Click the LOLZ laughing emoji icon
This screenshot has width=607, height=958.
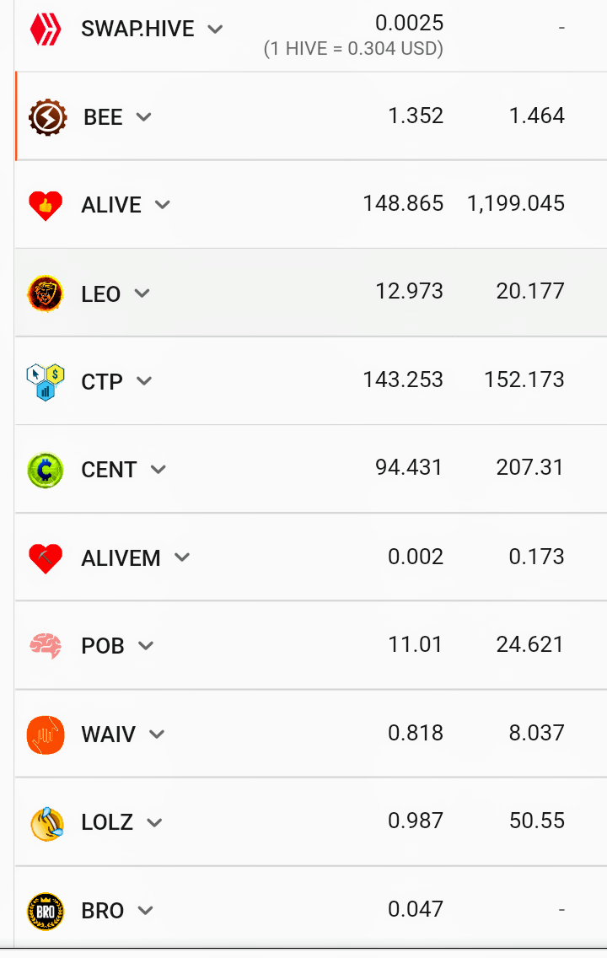tap(47, 823)
